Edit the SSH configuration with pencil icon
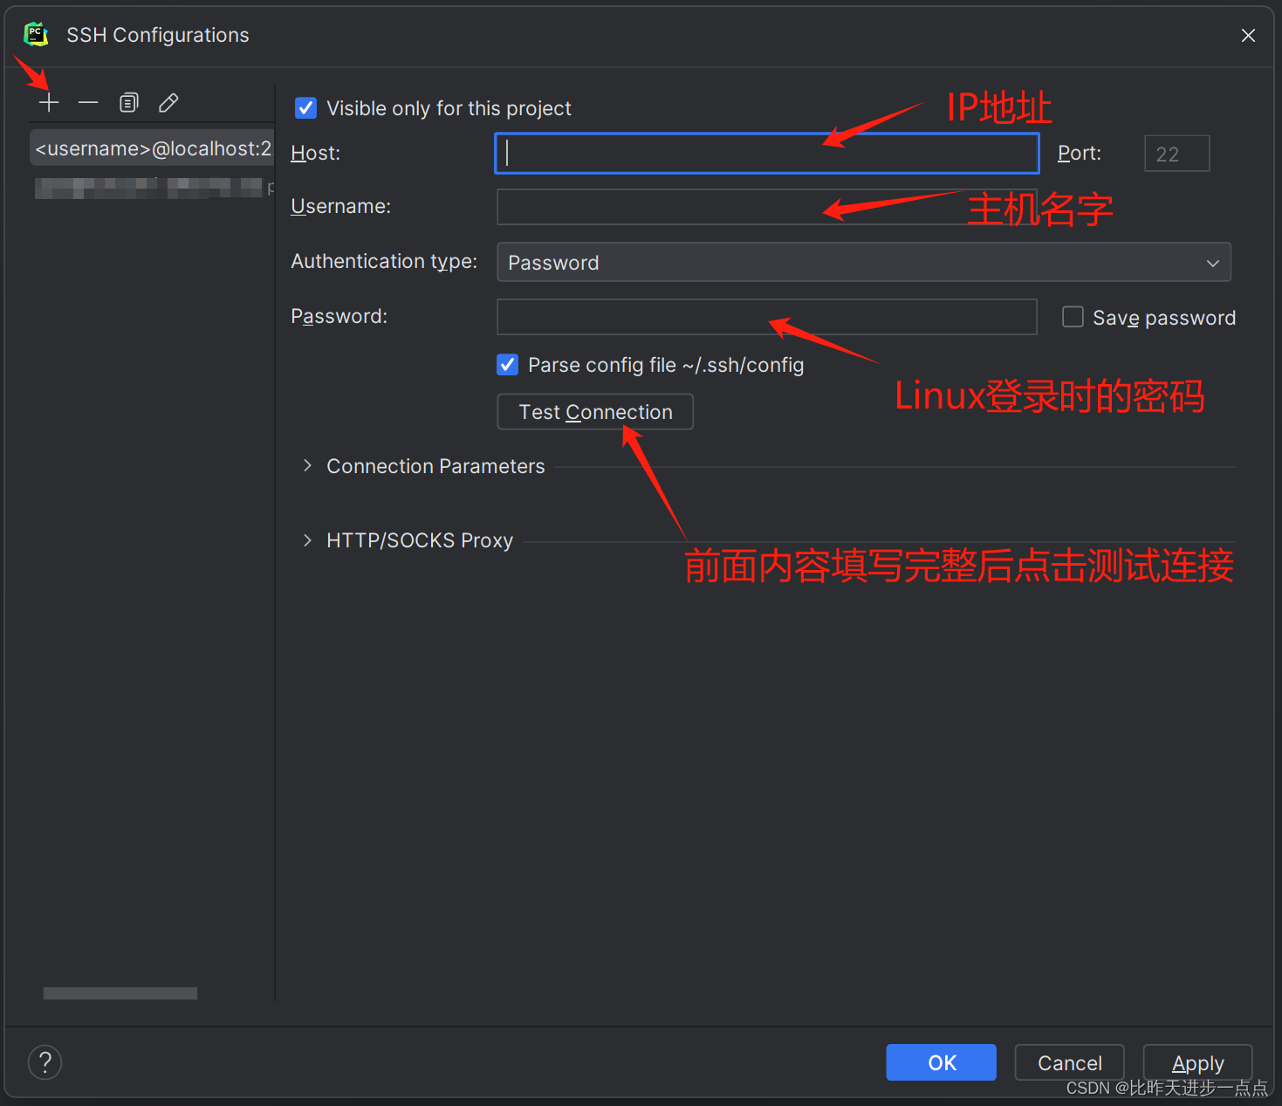The width and height of the screenshot is (1282, 1106). point(168,102)
